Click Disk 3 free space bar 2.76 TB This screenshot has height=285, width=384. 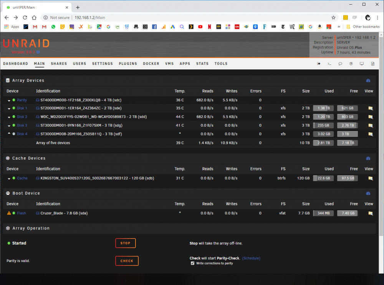(x=347, y=125)
